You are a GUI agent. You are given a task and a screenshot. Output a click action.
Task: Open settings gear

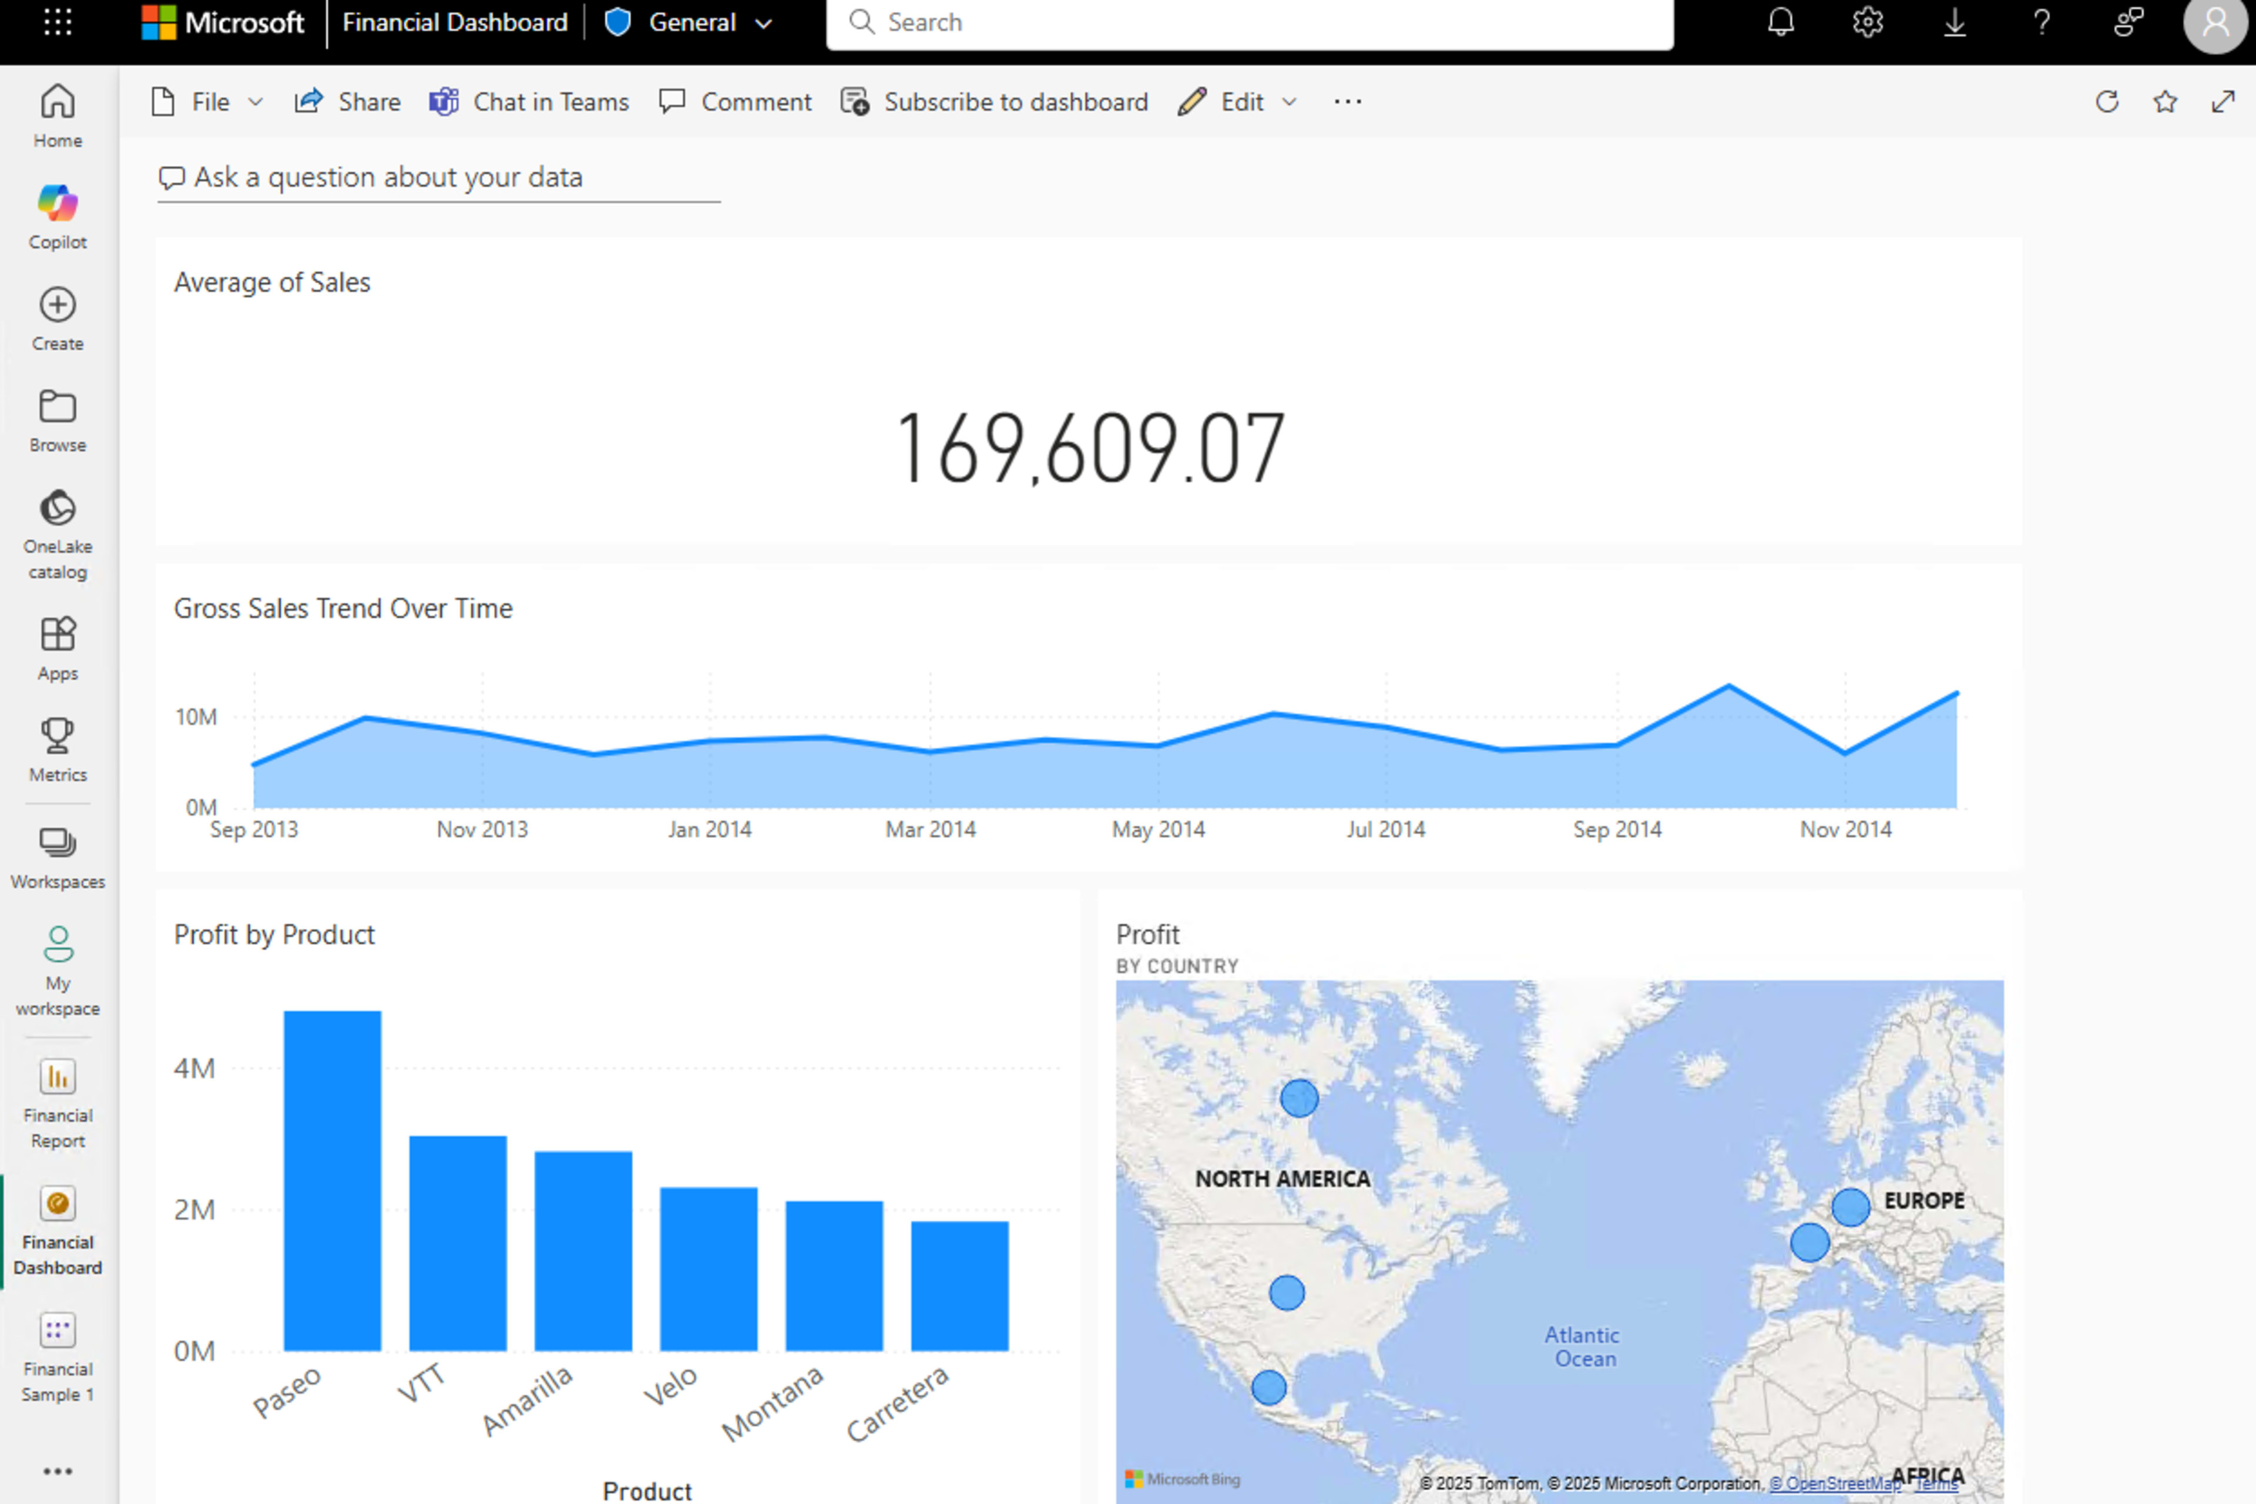tap(1868, 22)
